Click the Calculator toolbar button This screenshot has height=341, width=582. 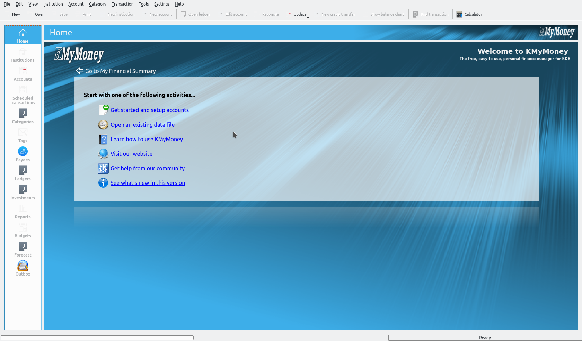point(469,14)
